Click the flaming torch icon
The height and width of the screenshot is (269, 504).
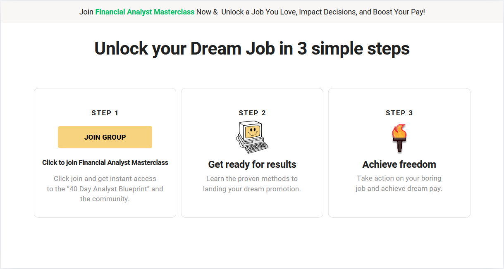(399, 138)
